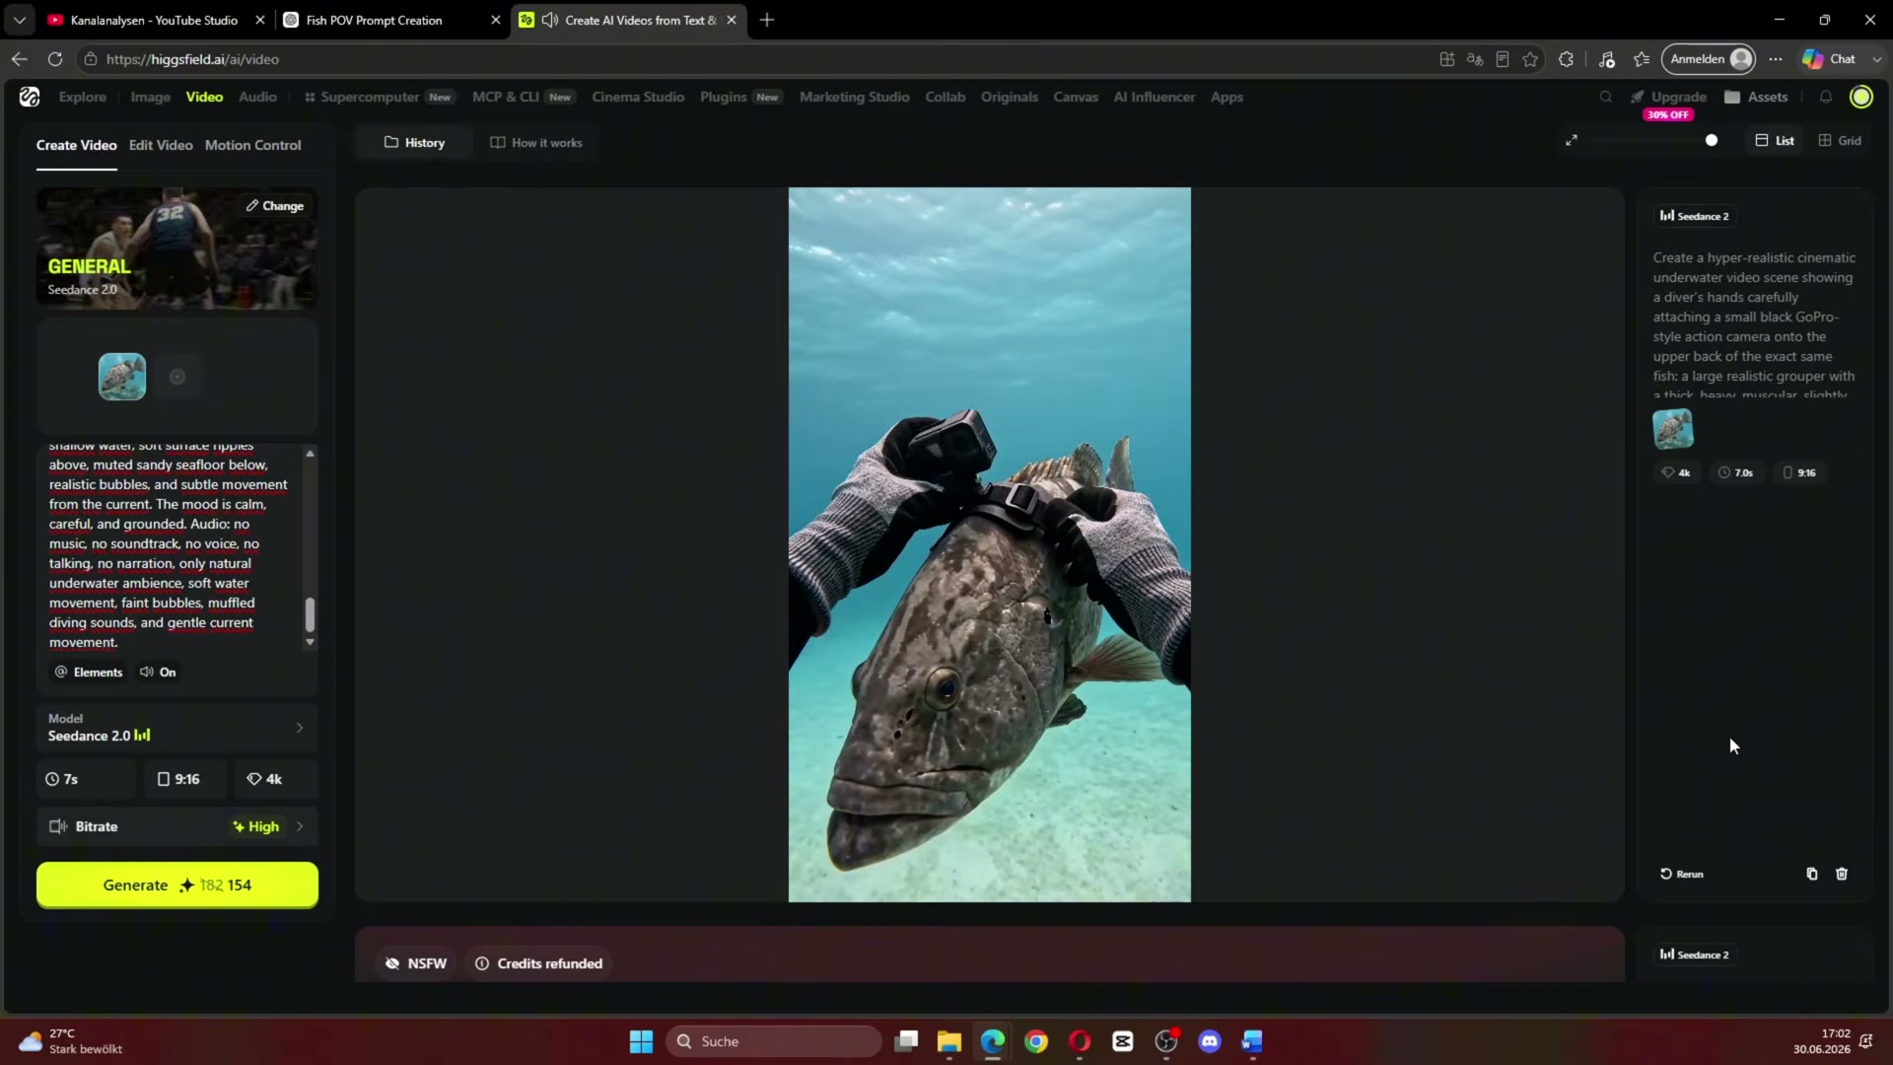The image size is (1893, 1065).
Task: Rerun the Seedance 2 generation
Action: click(x=1682, y=874)
